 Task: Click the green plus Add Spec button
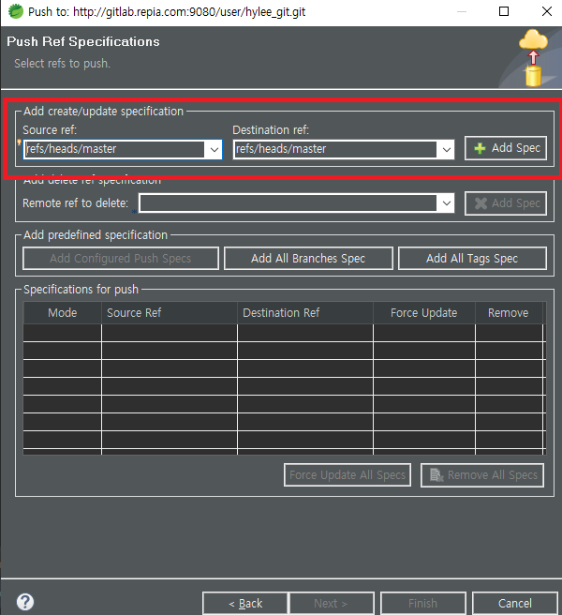point(506,148)
